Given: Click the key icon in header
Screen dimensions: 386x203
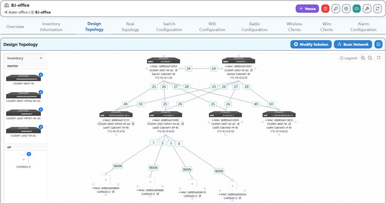Looking at the screenshot, I should (335, 9).
